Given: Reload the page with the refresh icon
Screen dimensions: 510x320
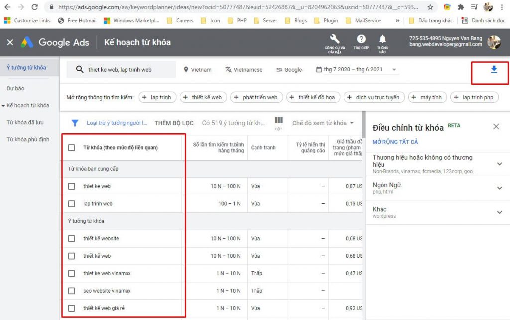Looking at the screenshot, I should point(35,7).
